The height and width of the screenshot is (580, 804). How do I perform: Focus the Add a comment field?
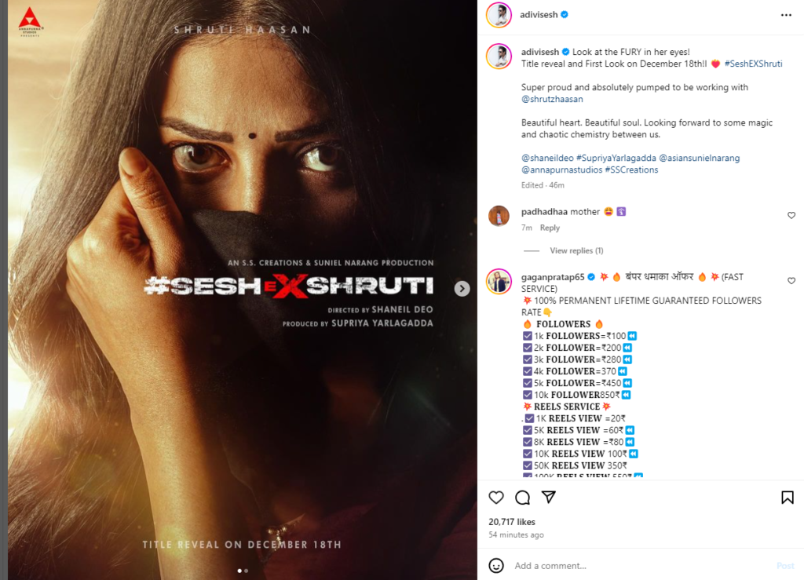(x=641, y=566)
